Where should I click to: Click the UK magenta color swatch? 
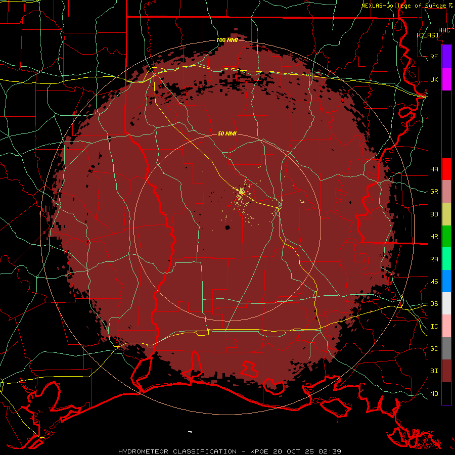tap(446, 79)
